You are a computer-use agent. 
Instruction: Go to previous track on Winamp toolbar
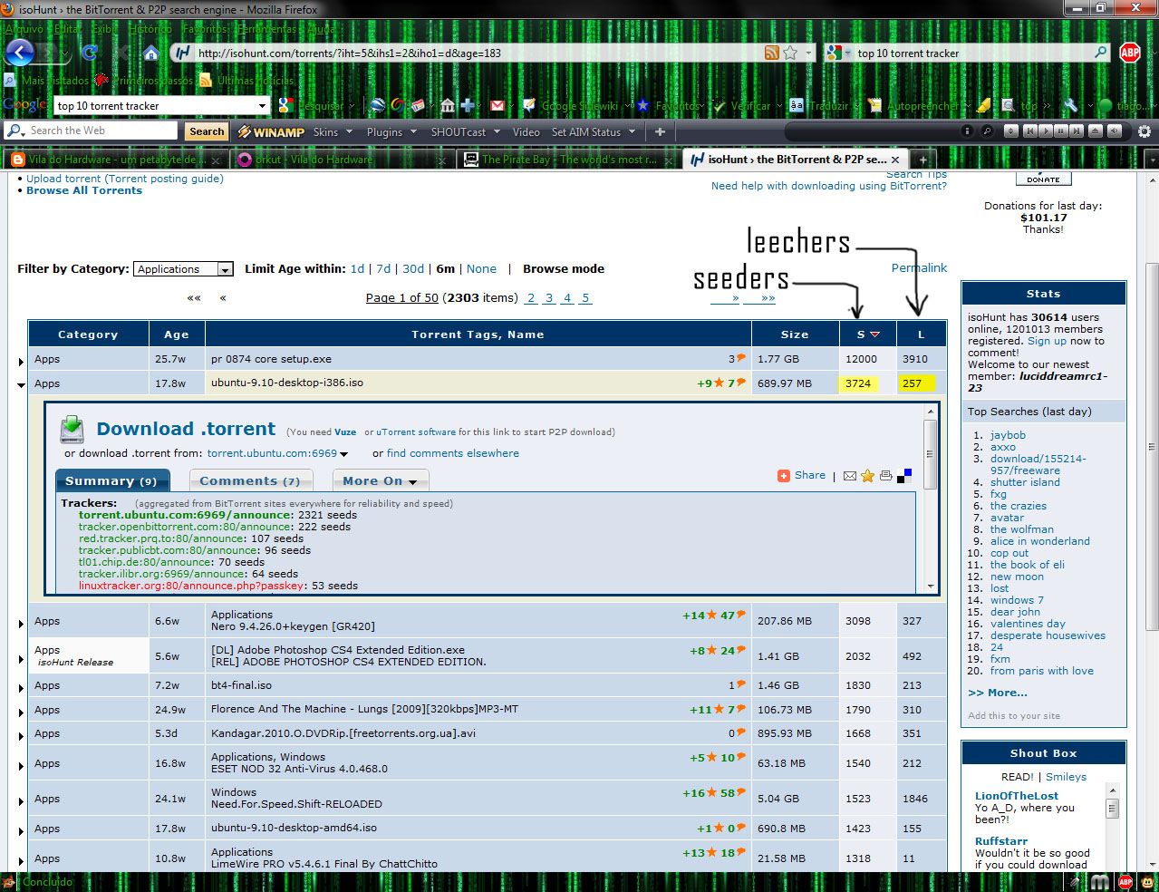click(1029, 131)
